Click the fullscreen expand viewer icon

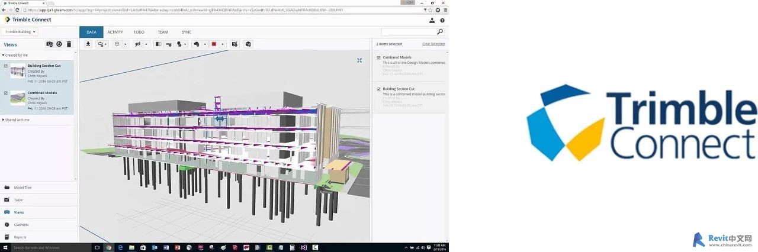coord(359,60)
